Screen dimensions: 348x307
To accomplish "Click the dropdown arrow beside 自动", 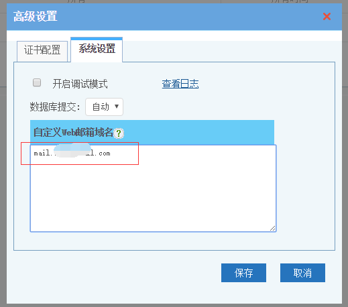I will (x=117, y=107).
